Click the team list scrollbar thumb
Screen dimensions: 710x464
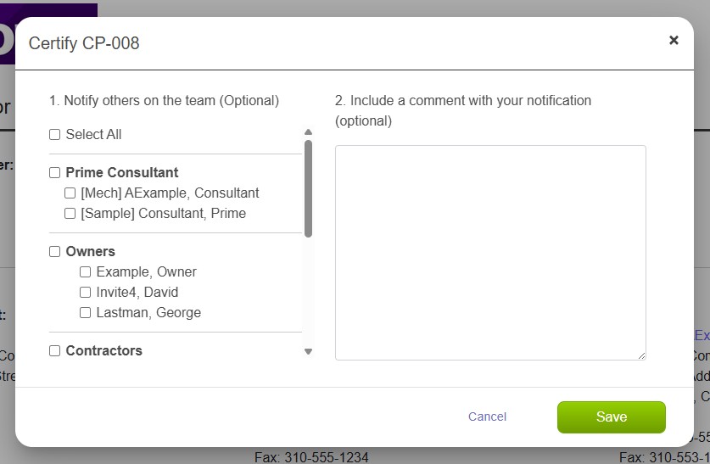309,188
